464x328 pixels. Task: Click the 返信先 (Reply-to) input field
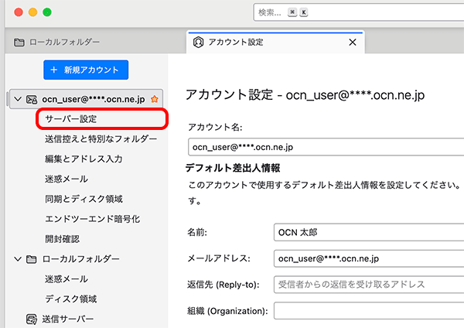(368, 285)
